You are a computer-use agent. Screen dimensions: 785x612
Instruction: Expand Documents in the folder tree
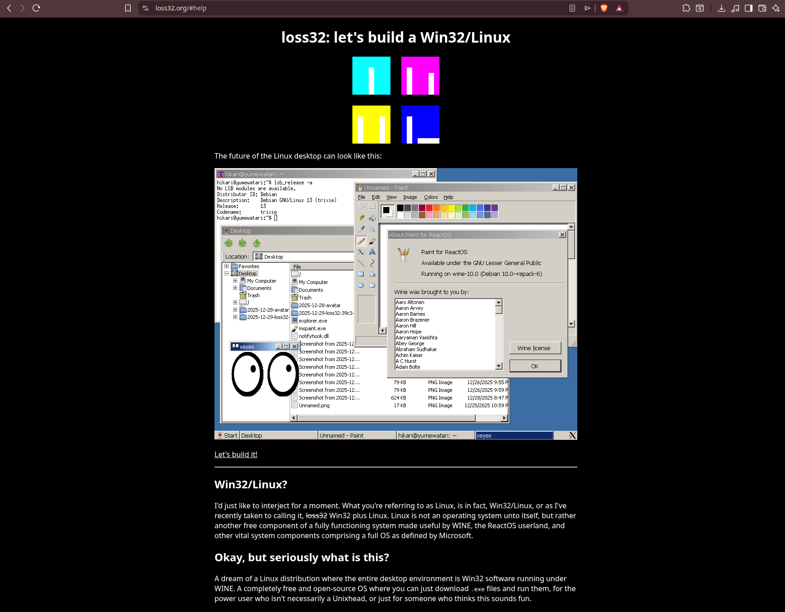[235, 288]
